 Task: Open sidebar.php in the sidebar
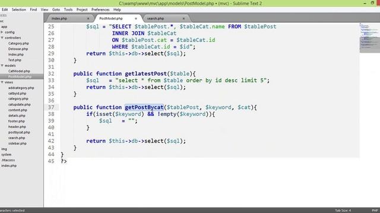pyautogui.click(x=17, y=143)
